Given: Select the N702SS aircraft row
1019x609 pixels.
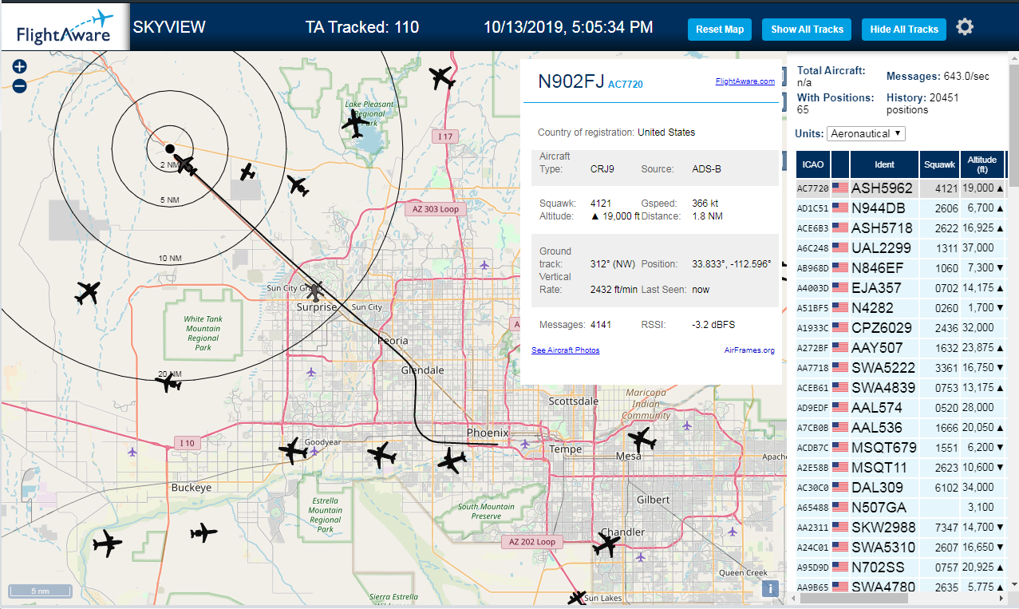Looking at the screenshot, I should 901,567.
